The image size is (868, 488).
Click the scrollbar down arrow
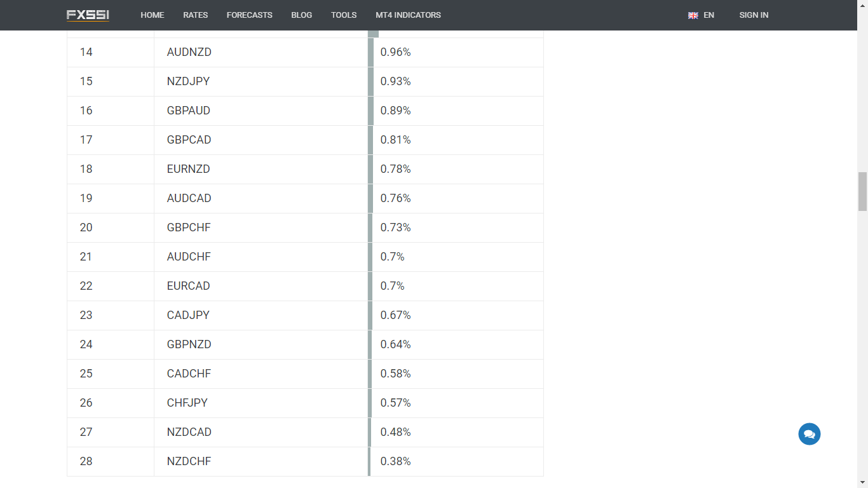[x=862, y=482]
